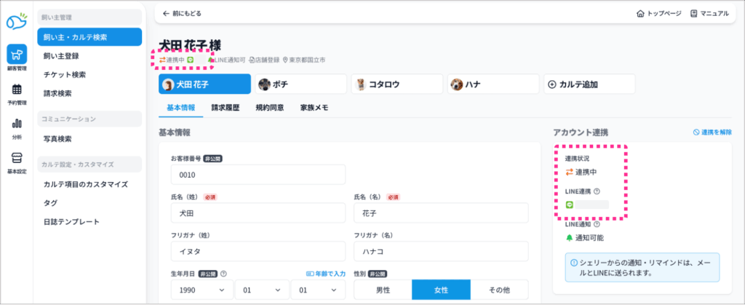The height and width of the screenshot is (305, 745).
Task: Open birth year dropdown showing 1990
Action: (201, 290)
